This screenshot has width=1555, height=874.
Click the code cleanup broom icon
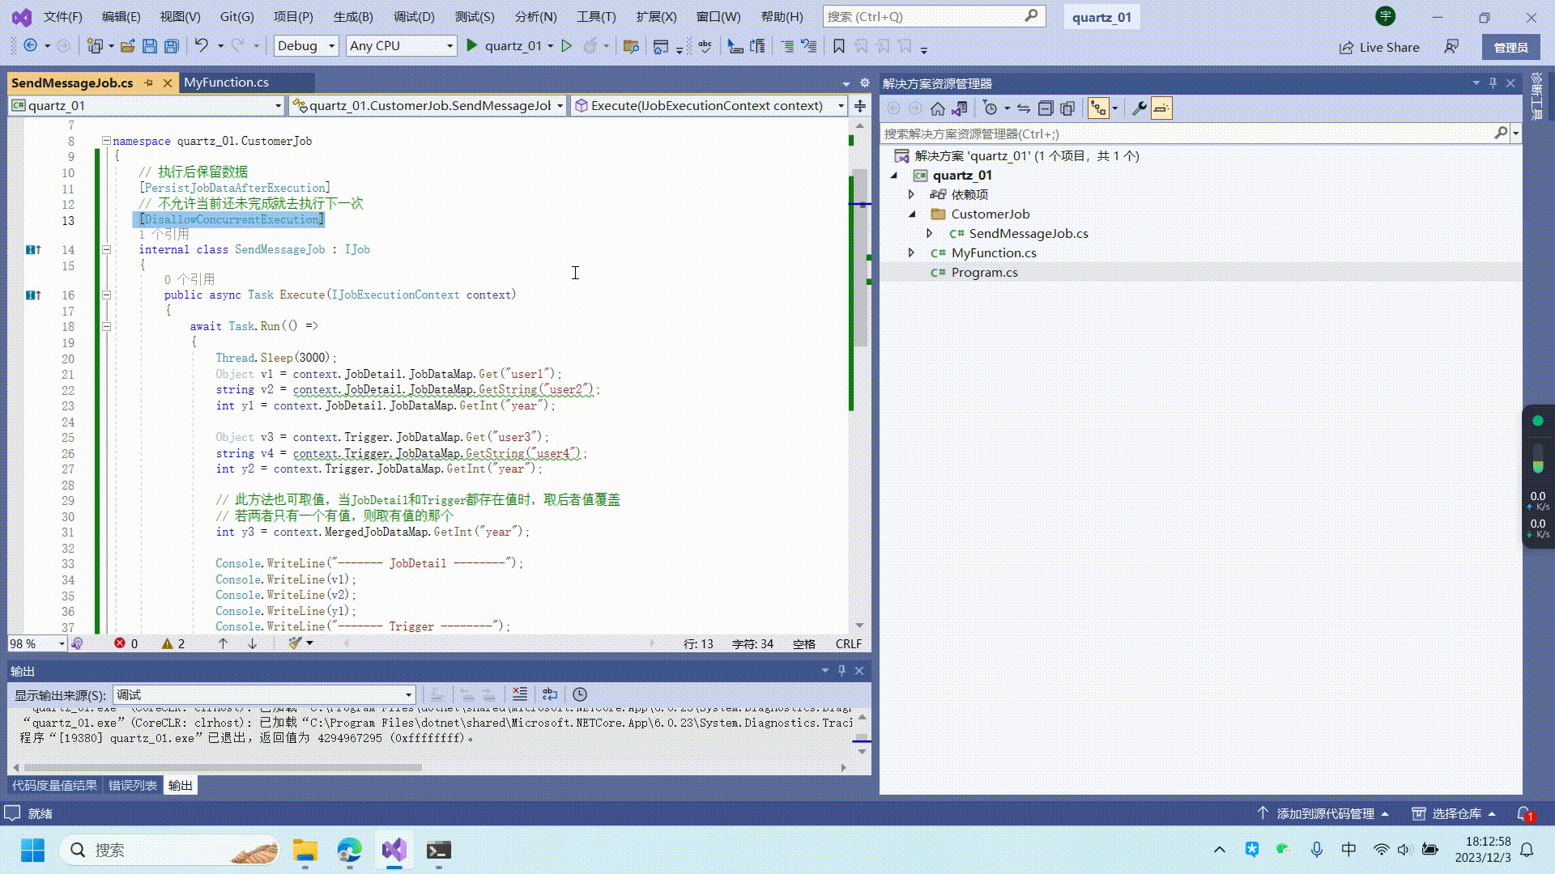[296, 643]
